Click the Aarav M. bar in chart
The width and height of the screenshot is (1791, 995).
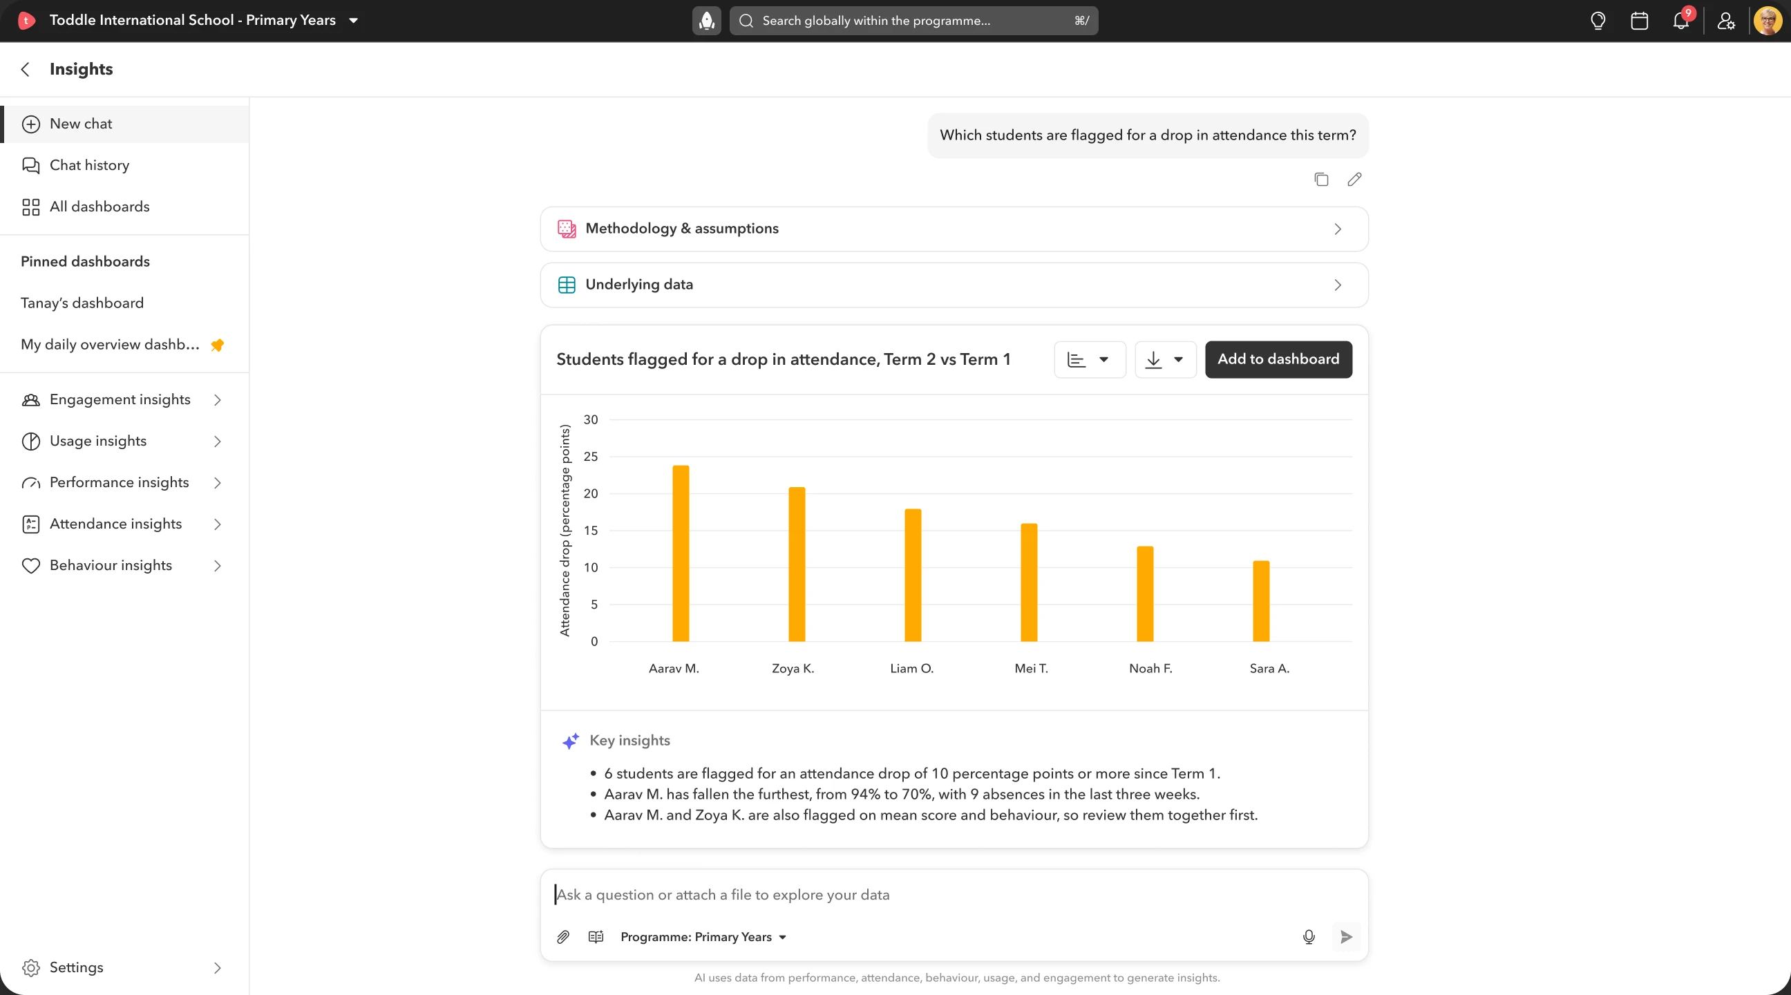681,553
